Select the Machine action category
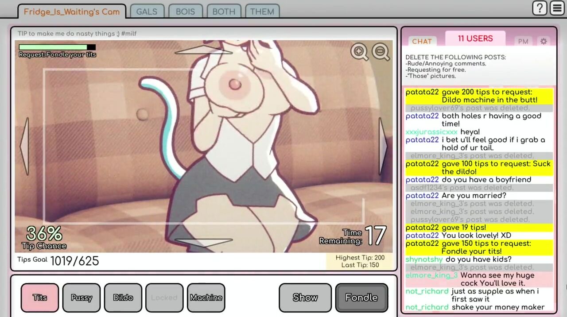This screenshot has height=317, width=567. [x=206, y=298]
